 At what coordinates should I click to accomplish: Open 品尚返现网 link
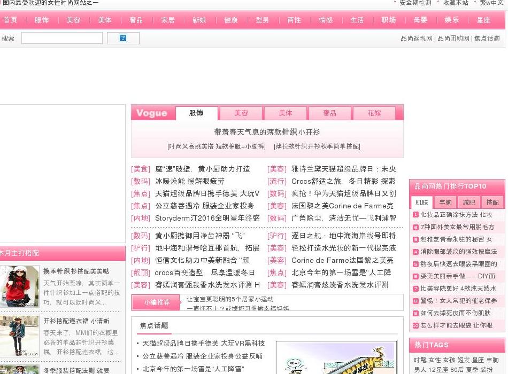coord(417,38)
